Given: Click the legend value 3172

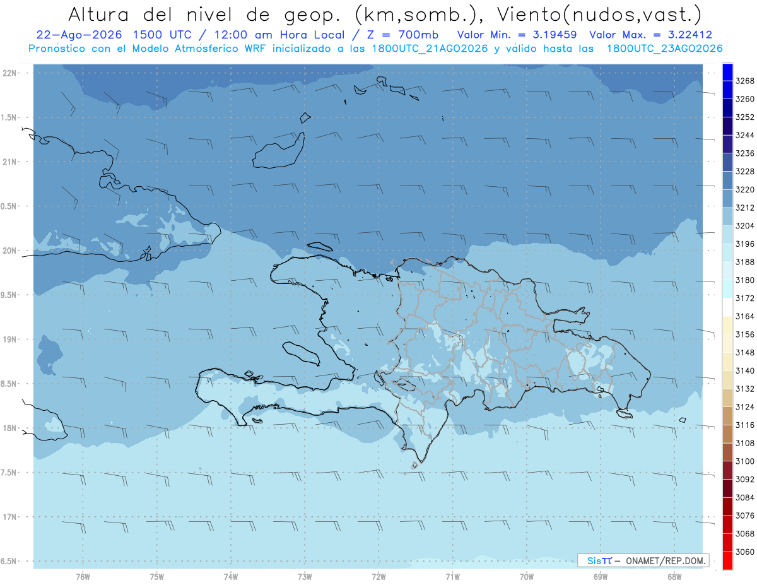Looking at the screenshot, I should (x=744, y=298).
